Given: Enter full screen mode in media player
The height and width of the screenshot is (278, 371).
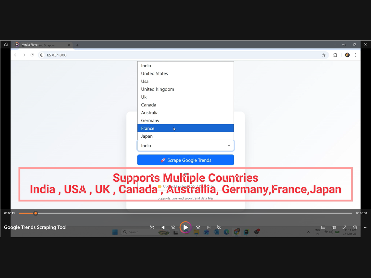Looking at the screenshot, I should click(x=344, y=227).
